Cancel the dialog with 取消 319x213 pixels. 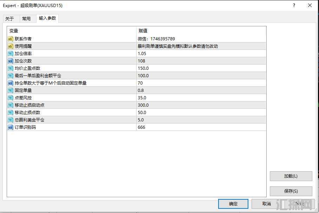(267, 204)
